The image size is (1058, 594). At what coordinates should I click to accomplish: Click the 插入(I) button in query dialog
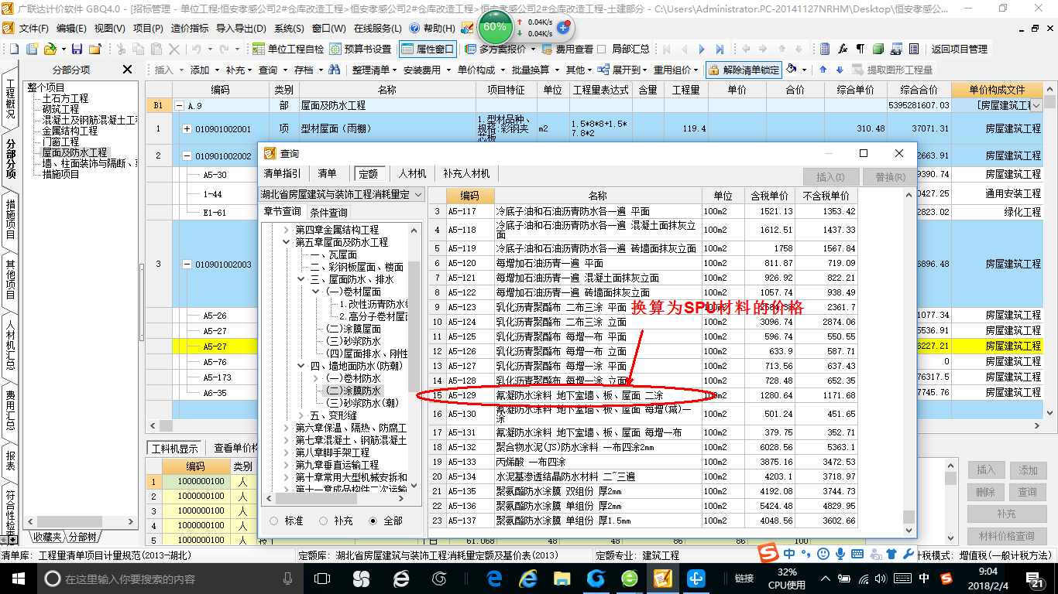(x=830, y=177)
